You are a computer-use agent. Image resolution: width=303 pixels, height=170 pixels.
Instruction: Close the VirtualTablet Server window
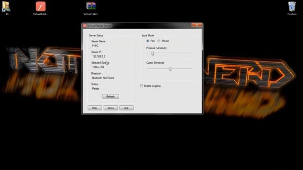(x=196, y=25)
